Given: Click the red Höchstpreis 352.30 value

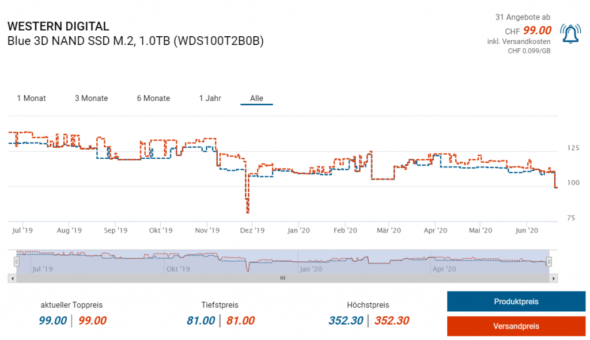Looking at the screenshot, I should [x=392, y=320].
